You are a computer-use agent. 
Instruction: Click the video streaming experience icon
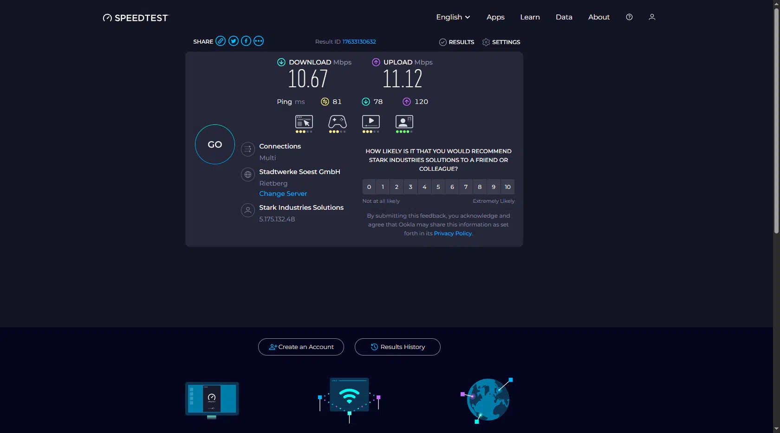[x=371, y=124]
